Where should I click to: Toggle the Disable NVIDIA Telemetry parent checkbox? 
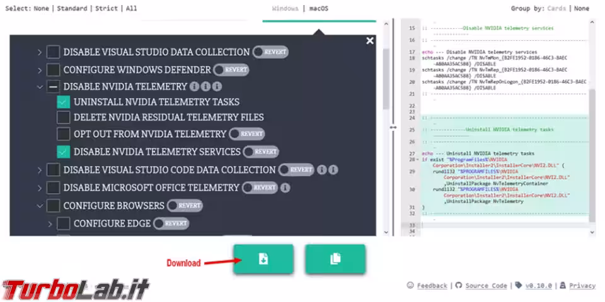coord(53,87)
